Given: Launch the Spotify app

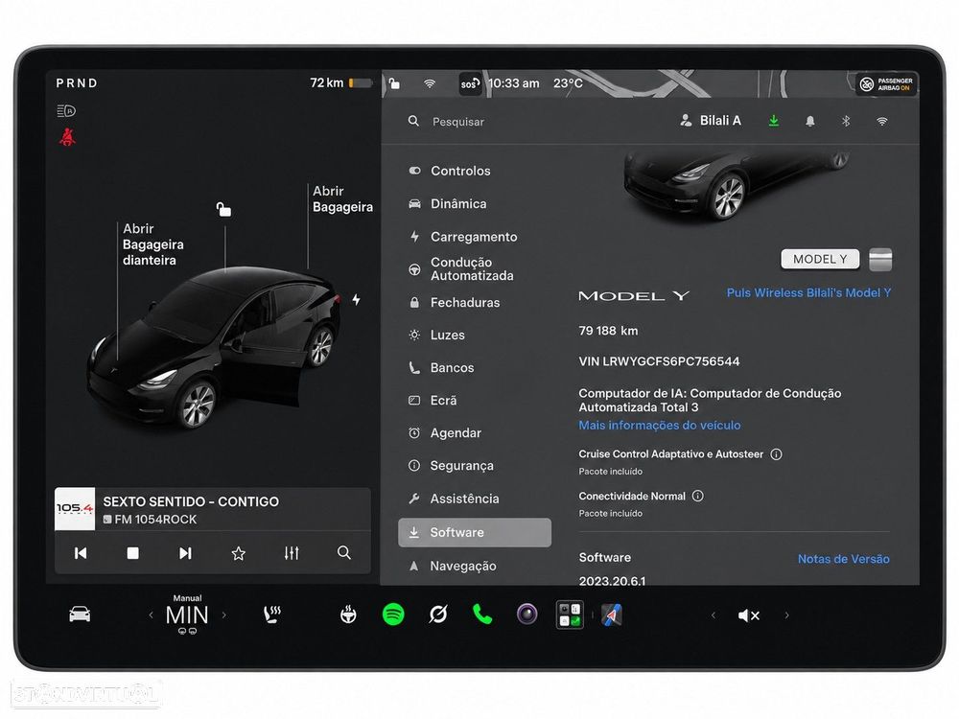Looking at the screenshot, I should tap(393, 615).
